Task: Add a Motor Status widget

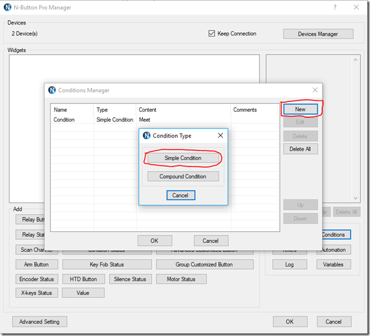Action: pos(181,279)
